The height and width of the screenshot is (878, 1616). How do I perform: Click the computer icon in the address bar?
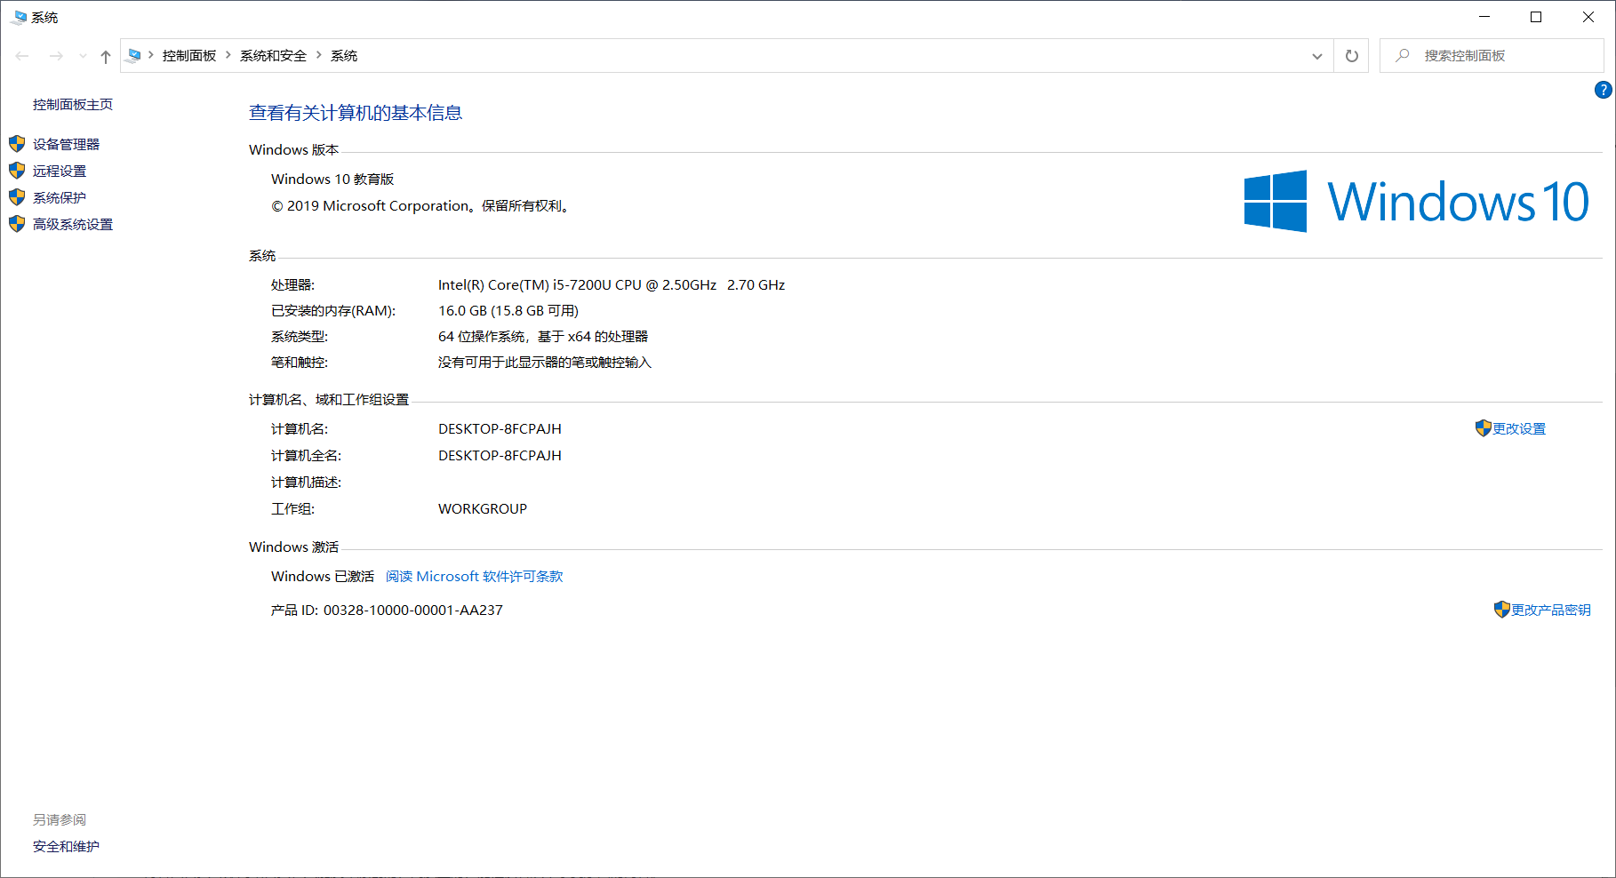pos(133,55)
